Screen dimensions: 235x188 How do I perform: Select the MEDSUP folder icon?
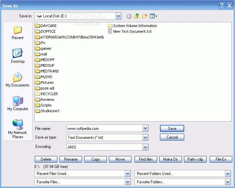[38, 65]
